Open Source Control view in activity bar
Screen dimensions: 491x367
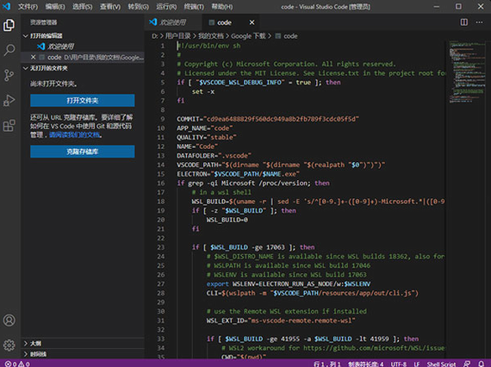9,76
